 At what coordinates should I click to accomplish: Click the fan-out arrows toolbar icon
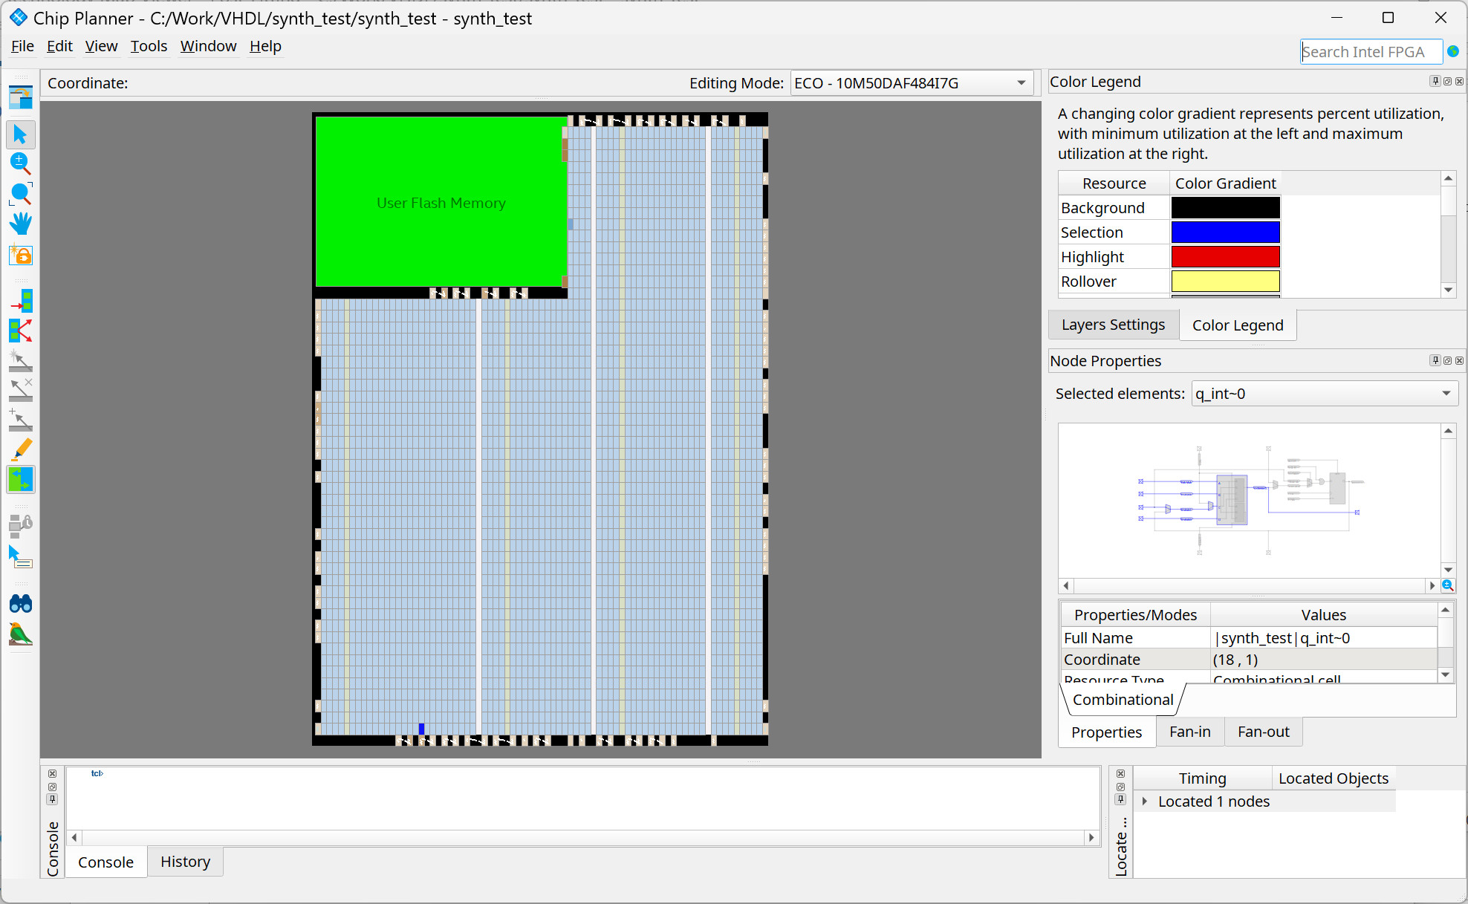click(20, 331)
